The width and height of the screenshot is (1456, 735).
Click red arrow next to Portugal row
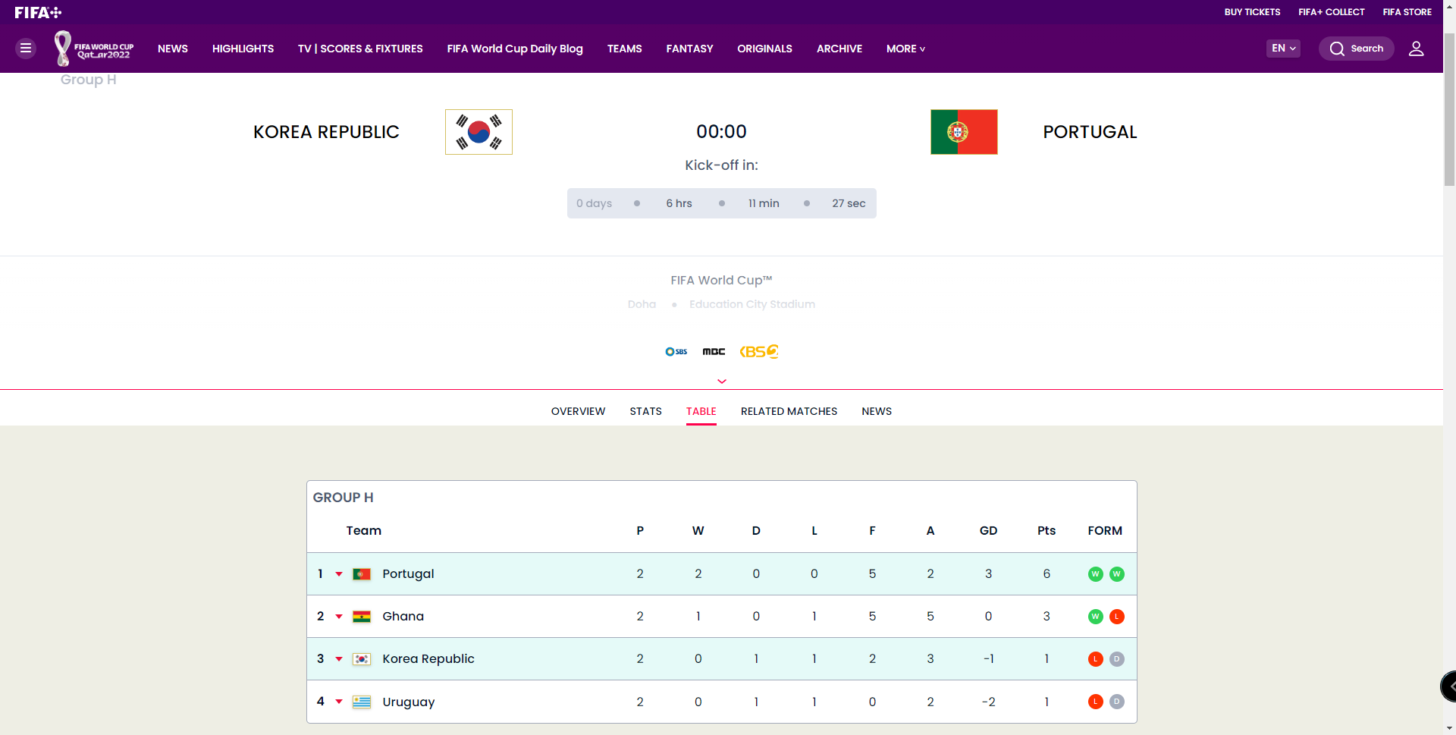coord(339,574)
